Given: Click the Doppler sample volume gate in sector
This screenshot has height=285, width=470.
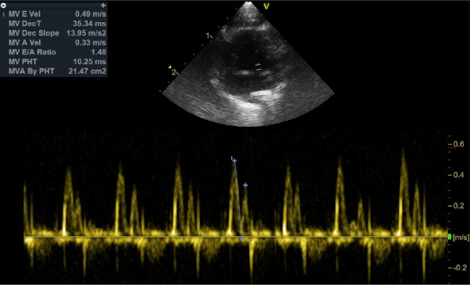Looking at the screenshot, I should (258, 67).
